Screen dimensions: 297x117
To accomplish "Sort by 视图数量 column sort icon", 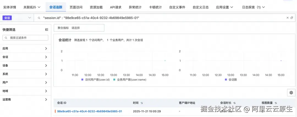I will 276,103.
